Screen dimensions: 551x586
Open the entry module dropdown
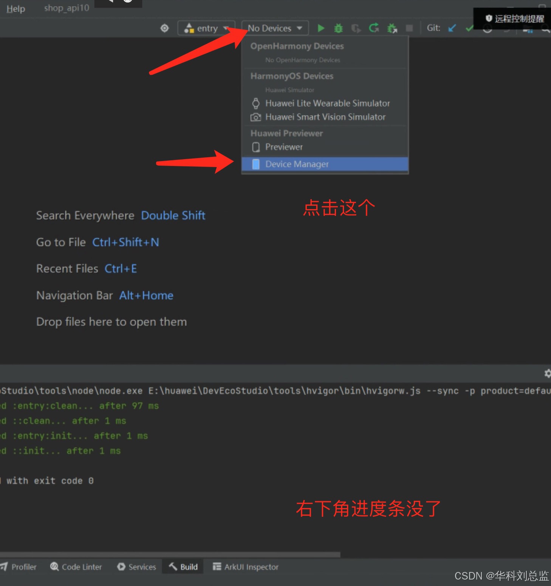pyautogui.click(x=206, y=28)
